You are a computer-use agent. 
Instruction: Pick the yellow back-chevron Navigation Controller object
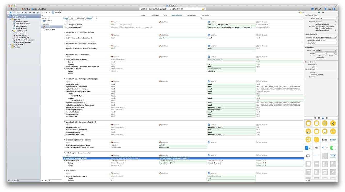(333, 123)
